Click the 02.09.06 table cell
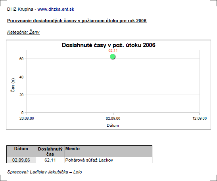The image size is (217, 181). tap(21, 160)
